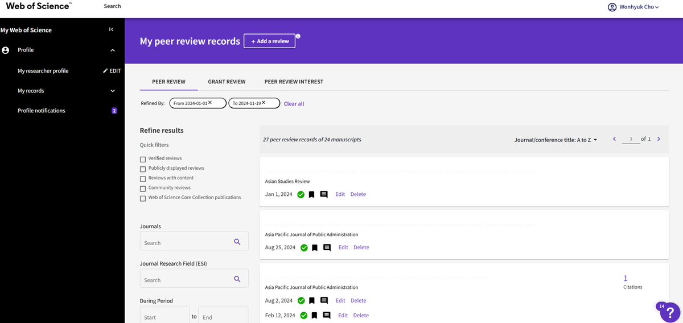The image size is (683, 323).
Task: Switch to the PEER REVIEW INTEREST tab
Action: click(x=294, y=82)
